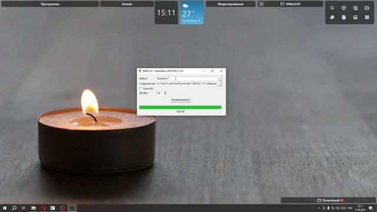Open the Программы desktop group
This screenshot has width=377, height=212.
tap(50, 4)
